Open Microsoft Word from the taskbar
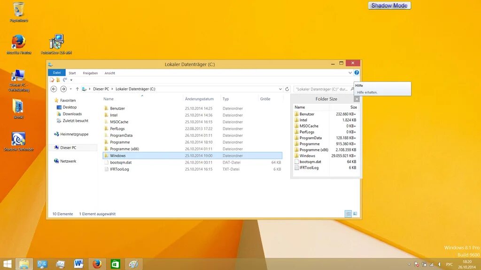 pyautogui.click(x=78, y=264)
